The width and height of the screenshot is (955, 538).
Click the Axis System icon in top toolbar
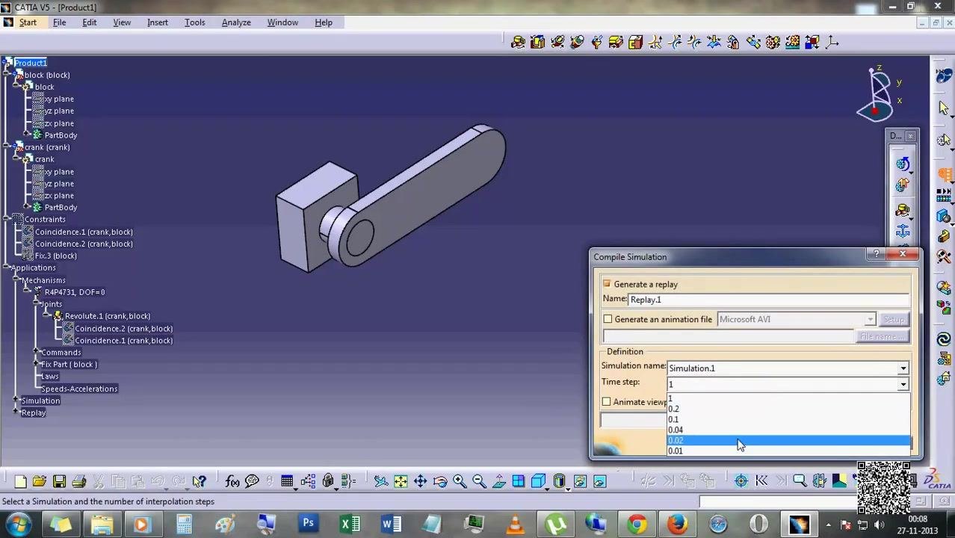(x=832, y=43)
